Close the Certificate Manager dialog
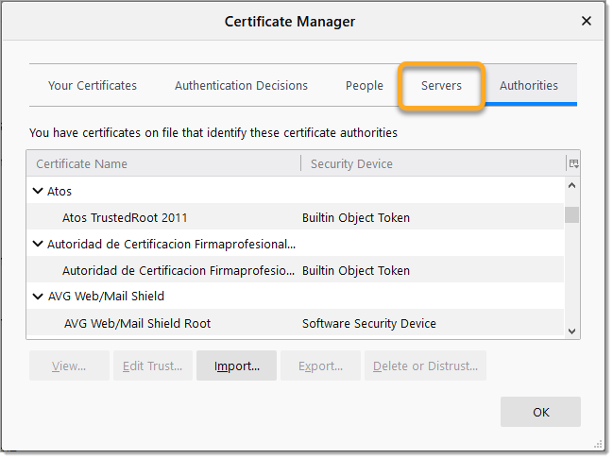Screen dimensions: 613x459 (587, 21)
